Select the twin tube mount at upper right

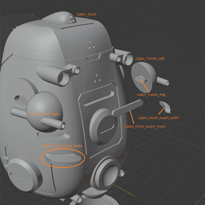pos(121,58)
